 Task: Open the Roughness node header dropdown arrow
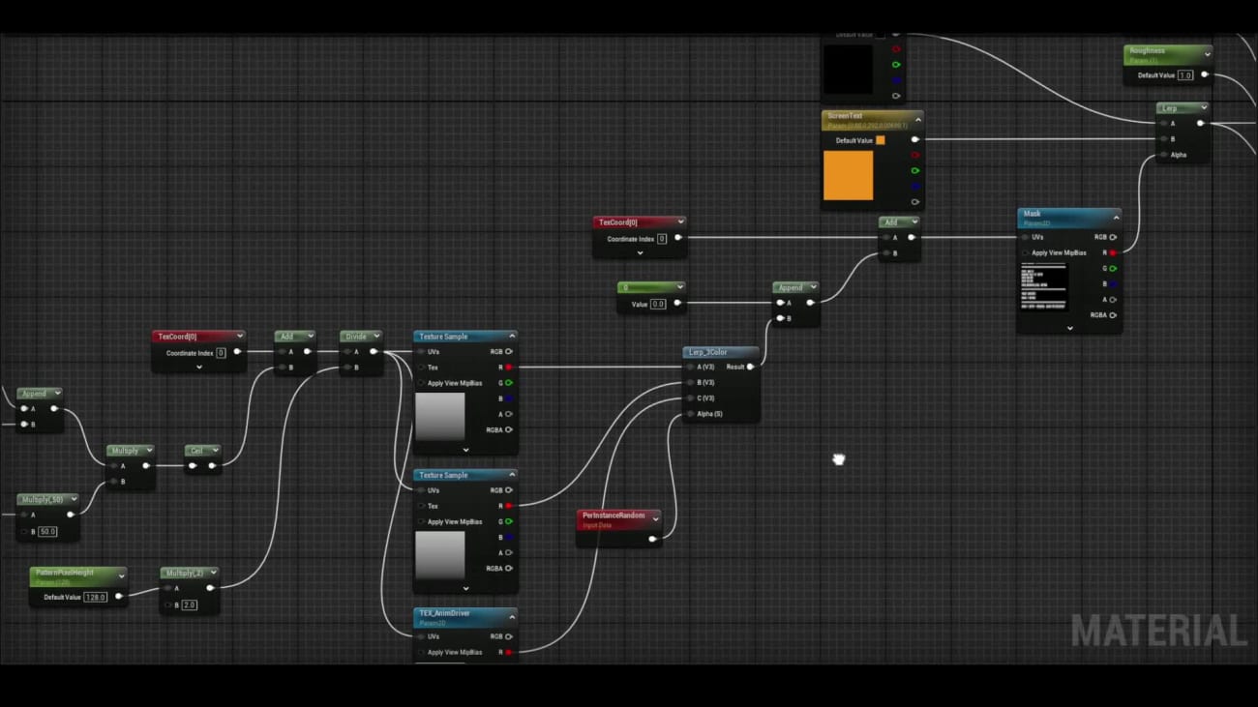pos(1206,54)
